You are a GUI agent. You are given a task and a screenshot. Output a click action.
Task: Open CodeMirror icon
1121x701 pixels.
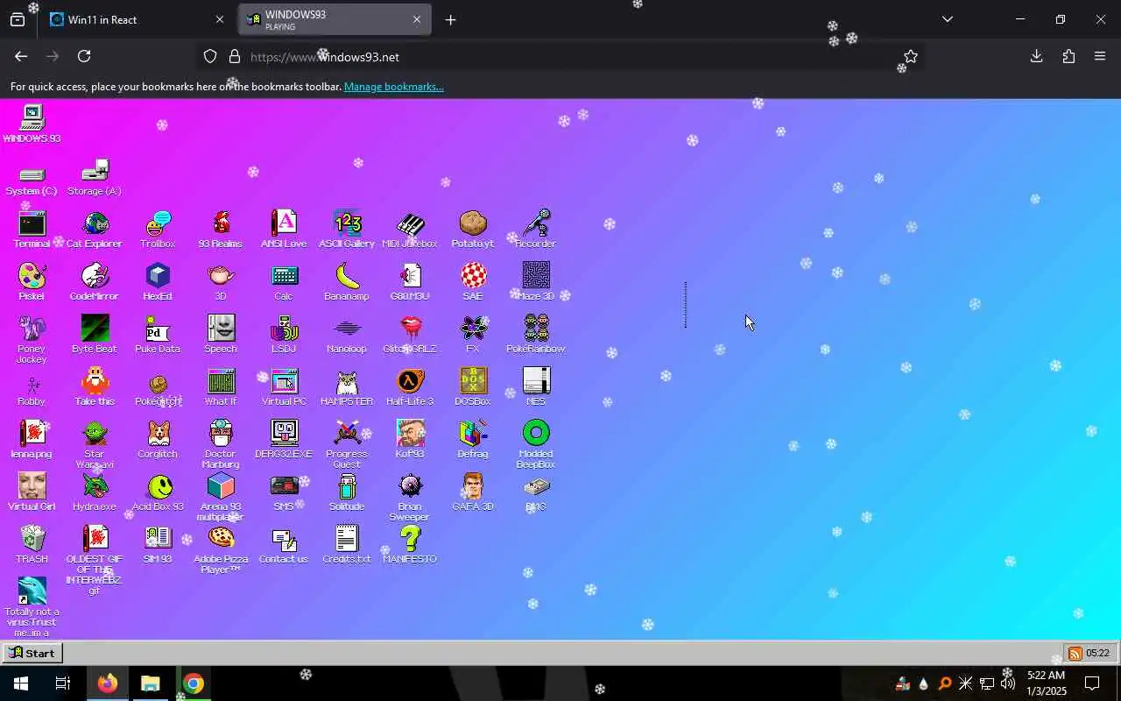[95, 282]
